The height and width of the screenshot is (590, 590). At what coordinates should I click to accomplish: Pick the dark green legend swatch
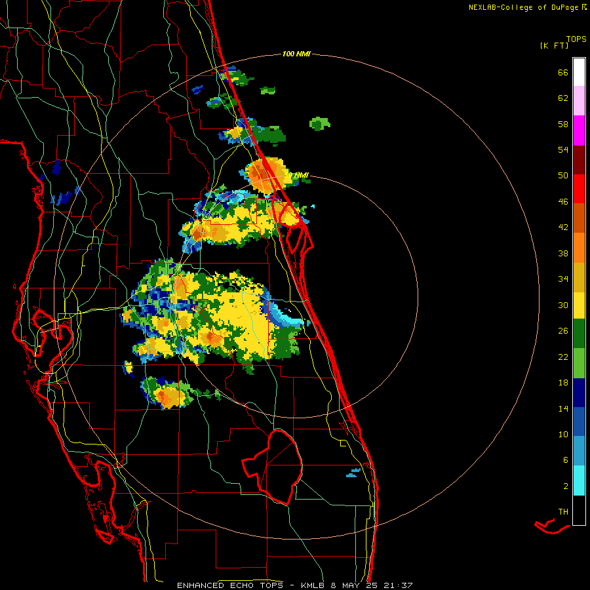pos(579,334)
